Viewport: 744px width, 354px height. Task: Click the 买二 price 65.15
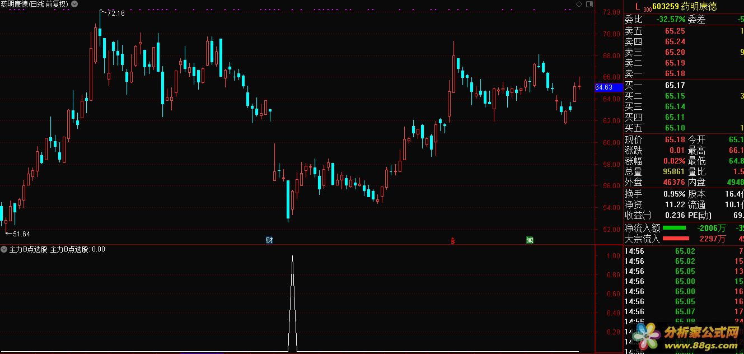[675, 96]
